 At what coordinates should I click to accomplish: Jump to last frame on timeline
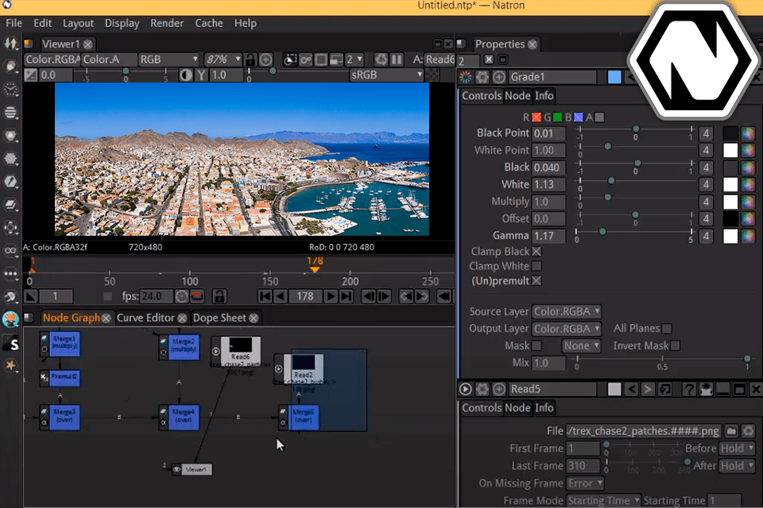click(346, 296)
